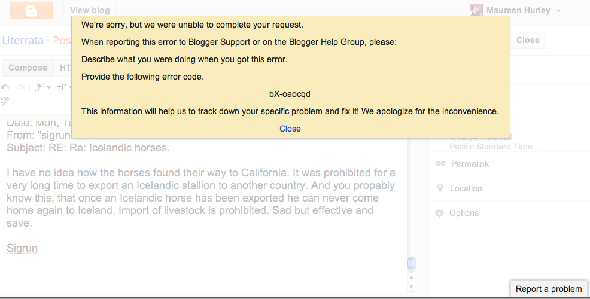The image size is (590, 299).
Task: Click the font family F icon
Action: [39, 87]
